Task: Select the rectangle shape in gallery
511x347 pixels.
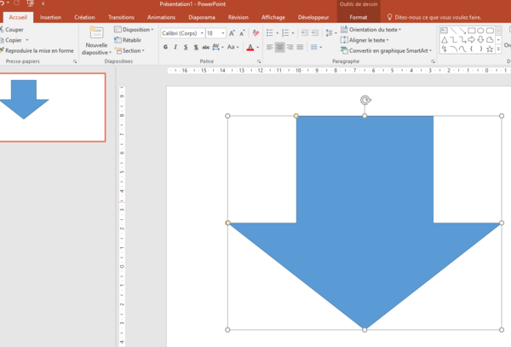Action: (x=471, y=31)
